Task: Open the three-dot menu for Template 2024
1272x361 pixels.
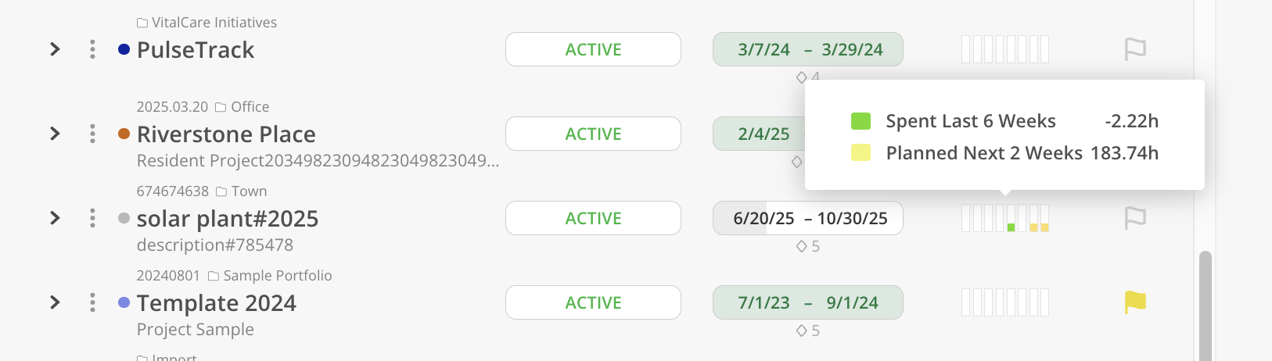Action: (92, 302)
